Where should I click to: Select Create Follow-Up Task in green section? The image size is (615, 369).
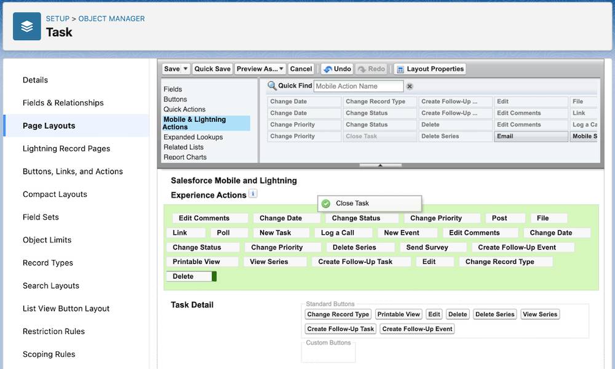coord(361,261)
